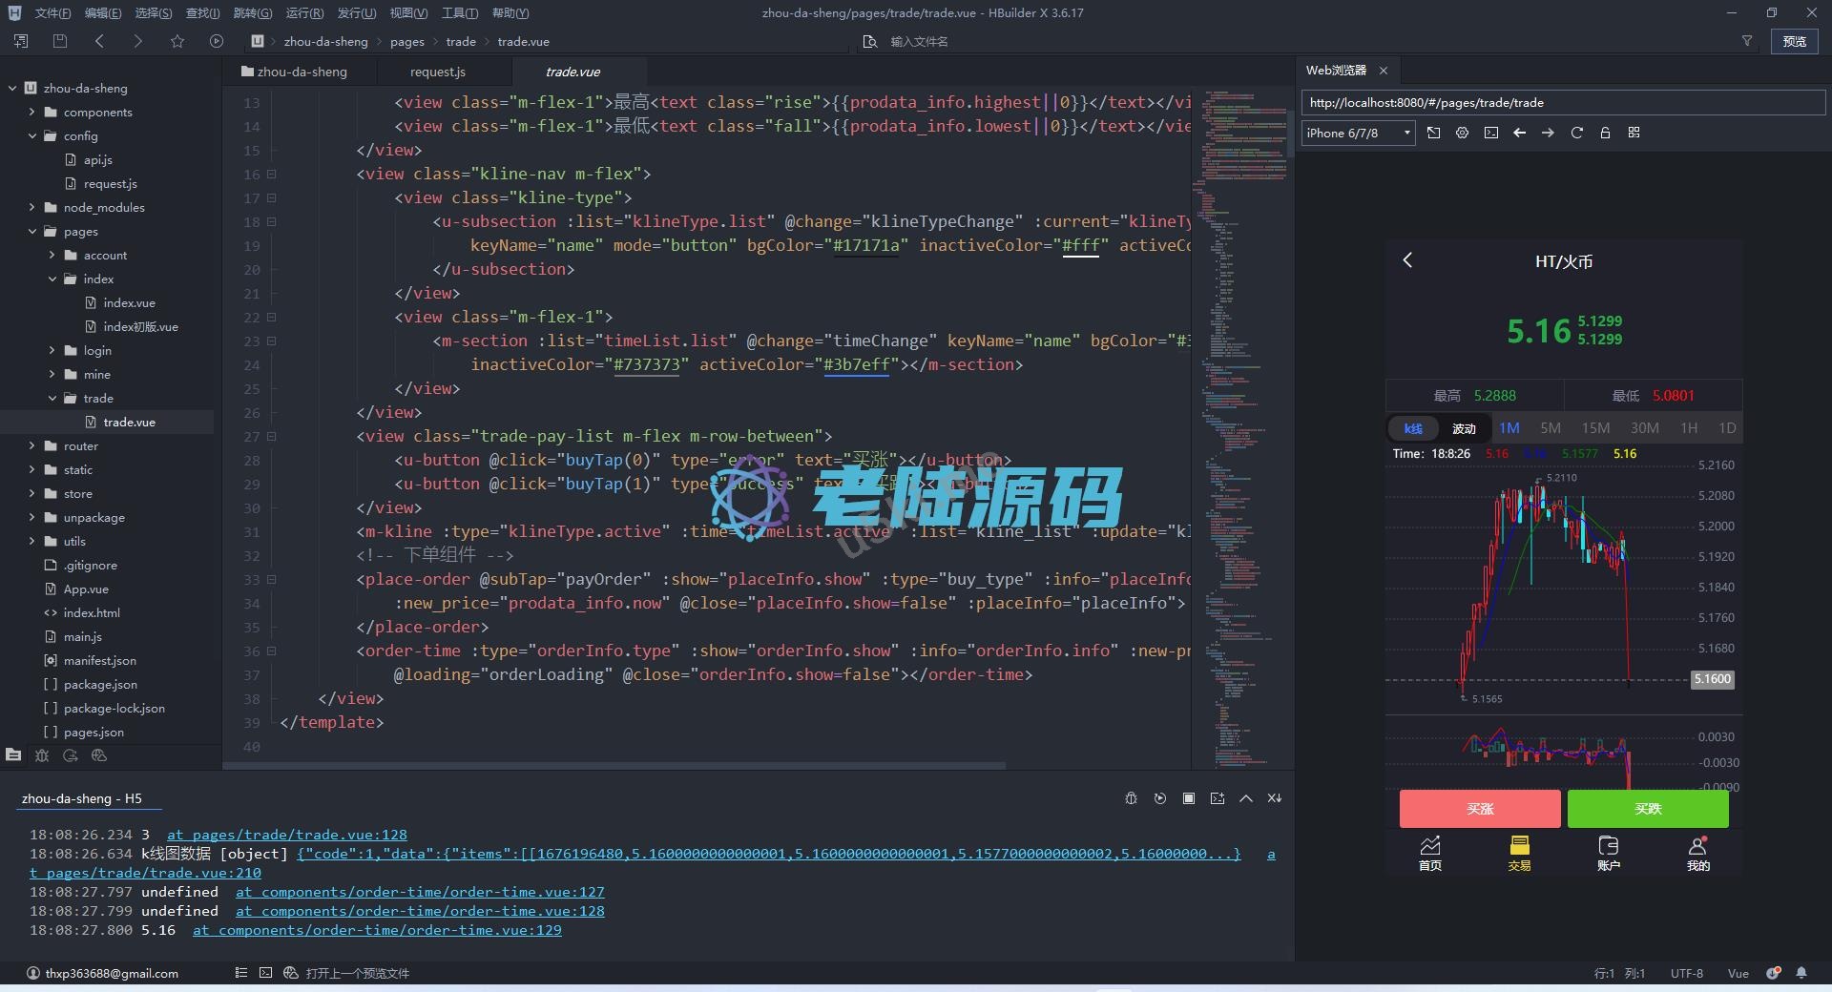The height and width of the screenshot is (992, 1832).
Task: Open the 运行(R) menu
Action: 304,13
